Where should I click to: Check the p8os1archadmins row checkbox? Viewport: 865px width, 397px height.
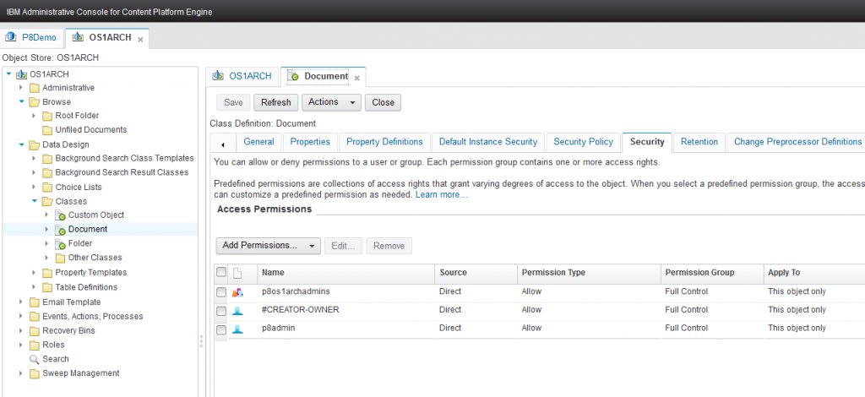221,292
